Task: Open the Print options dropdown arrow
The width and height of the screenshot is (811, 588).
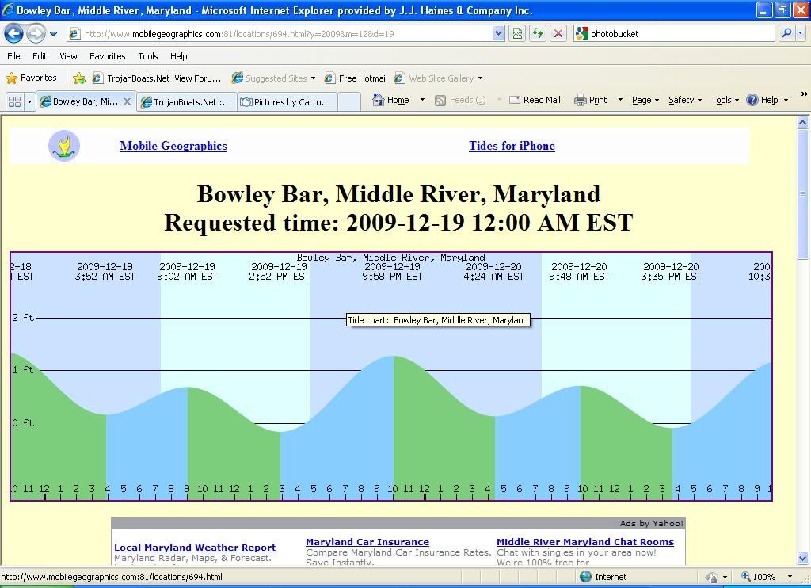Action: tap(619, 100)
